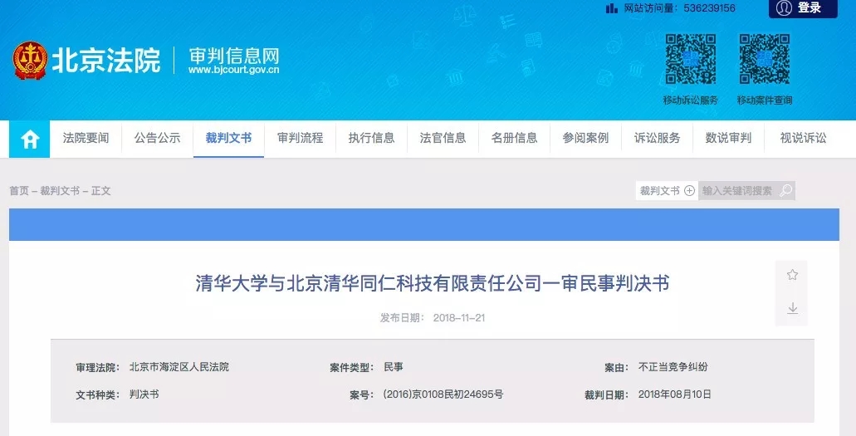Screen dimensions: 856x436
Task: Expand the 裁判文书 search category dropdown
Action: tap(667, 191)
